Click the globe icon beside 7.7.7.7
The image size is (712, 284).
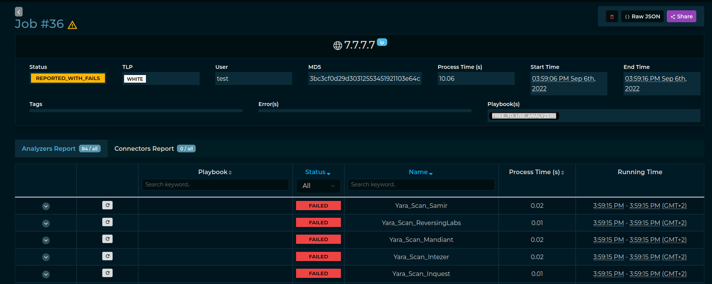pos(337,46)
